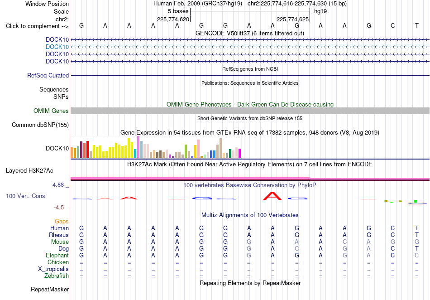The height and width of the screenshot is (300, 430).
Task: Click the Dog species label
Action: click(x=64, y=249)
